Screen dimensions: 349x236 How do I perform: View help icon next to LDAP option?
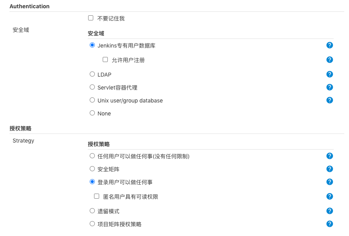(330, 74)
